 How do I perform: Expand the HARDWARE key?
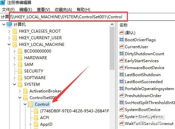[x=14, y=58]
